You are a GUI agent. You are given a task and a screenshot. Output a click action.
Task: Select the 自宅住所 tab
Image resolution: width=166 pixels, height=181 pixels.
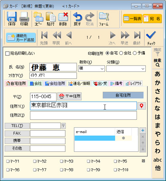pyautogui.click(x=16, y=83)
